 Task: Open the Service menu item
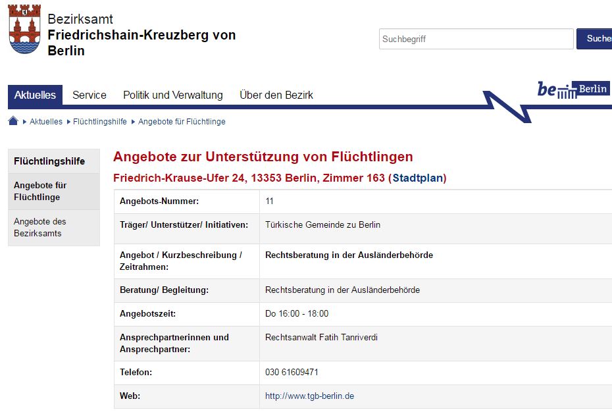coord(89,95)
